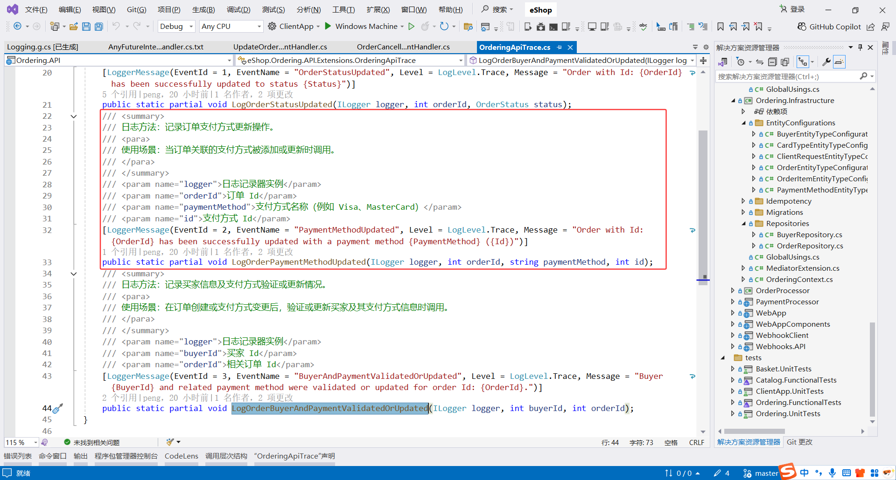Toggle Preview Selected Items in Solution Explorer
This screenshot has height=480, width=896.
[x=839, y=62]
